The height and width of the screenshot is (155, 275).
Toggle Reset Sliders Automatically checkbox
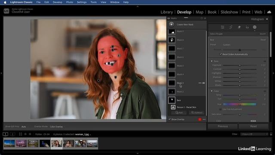pyautogui.click(x=220, y=54)
